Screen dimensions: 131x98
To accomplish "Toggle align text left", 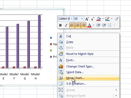I will (72, 25).
